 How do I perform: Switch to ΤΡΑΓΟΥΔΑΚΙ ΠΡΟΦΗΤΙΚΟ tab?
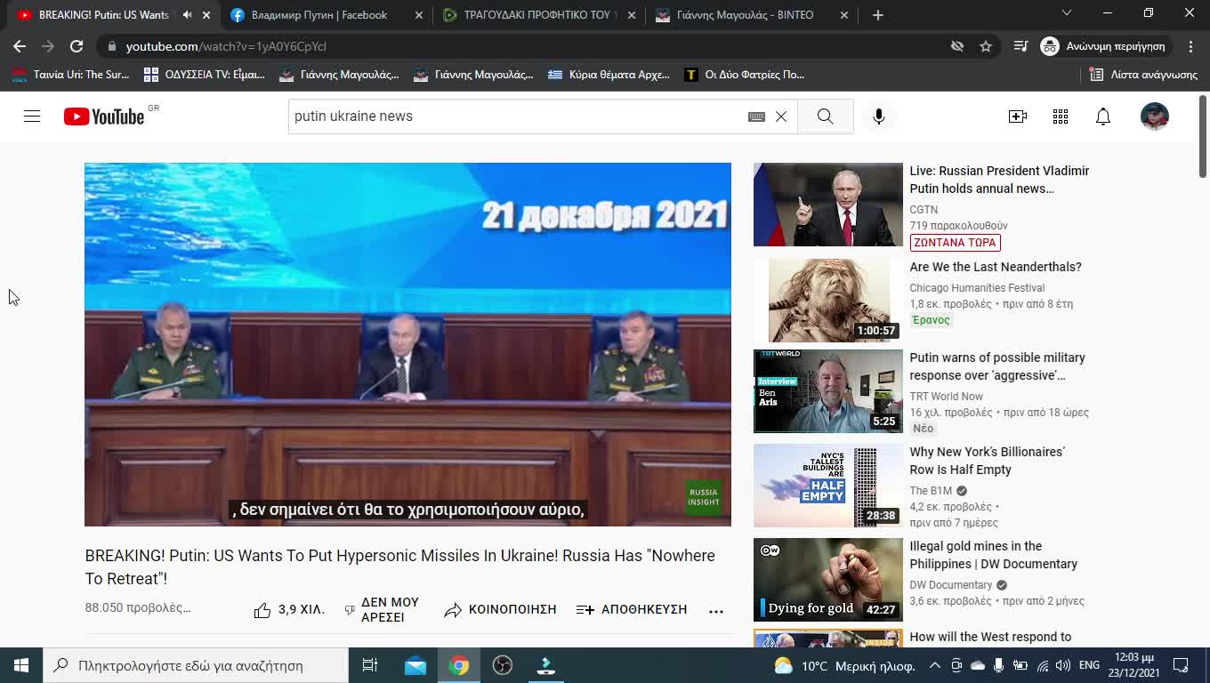[538, 15]
